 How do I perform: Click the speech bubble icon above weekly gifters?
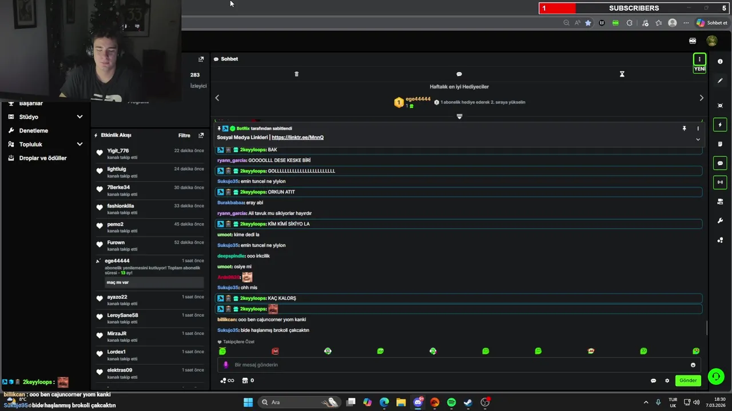coord(459,74)
